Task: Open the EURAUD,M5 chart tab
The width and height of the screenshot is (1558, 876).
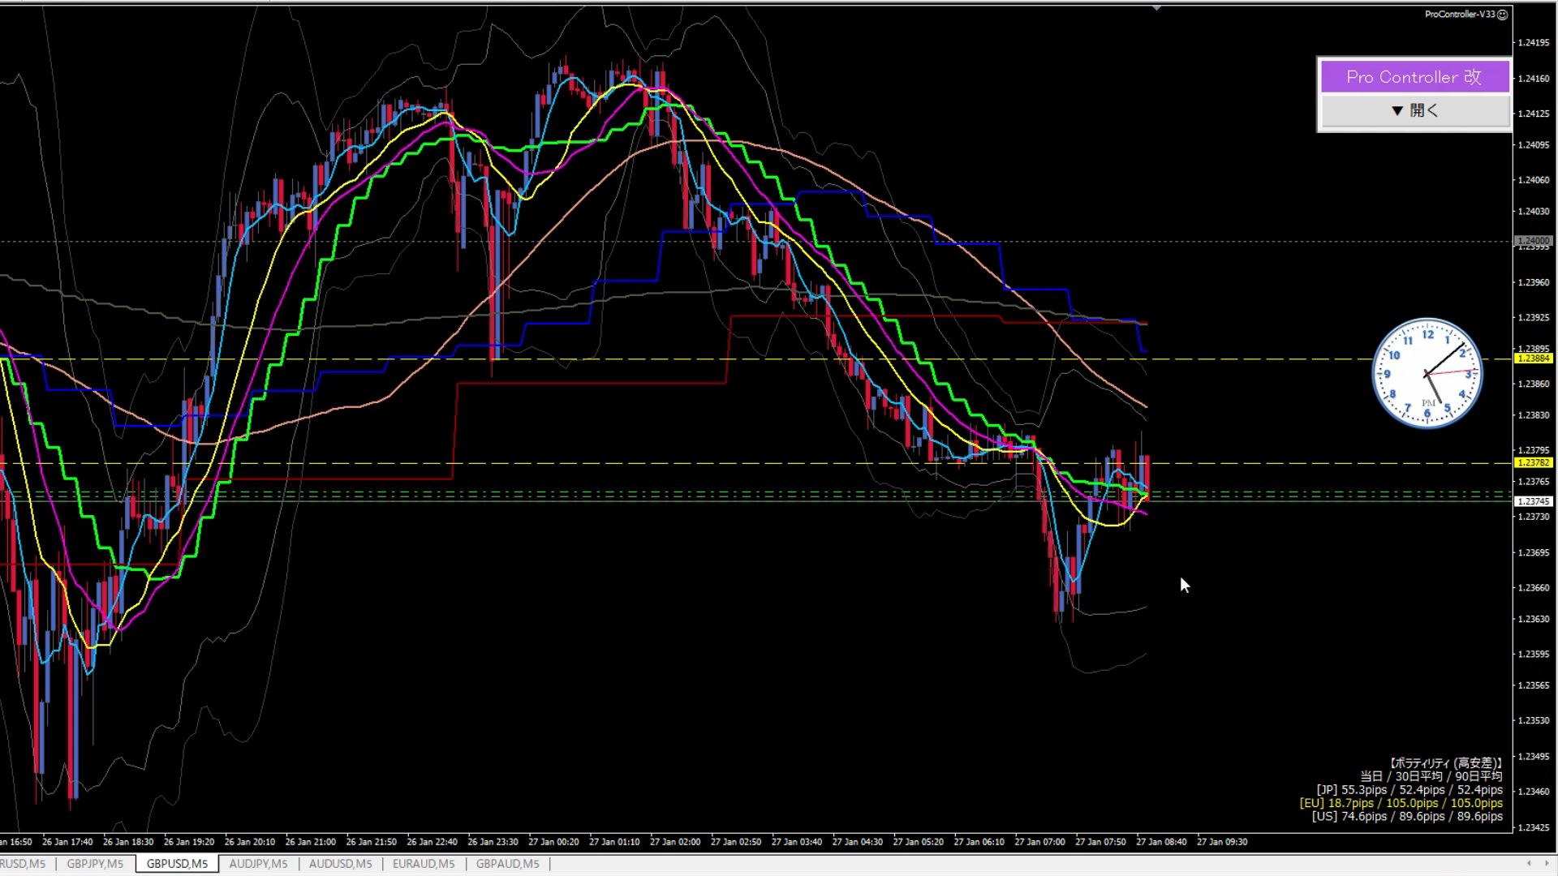Action: [423, 864]
